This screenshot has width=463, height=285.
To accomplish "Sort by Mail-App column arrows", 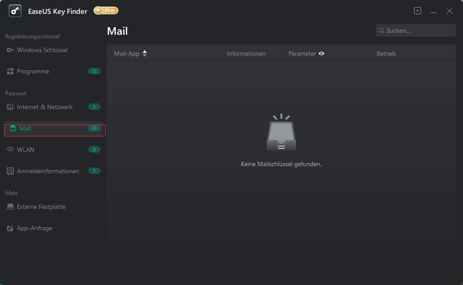I will pyautogui.click(x=145, y=53).
